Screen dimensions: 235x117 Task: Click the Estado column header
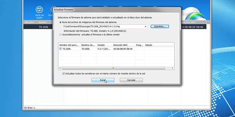tap(159, 45)
